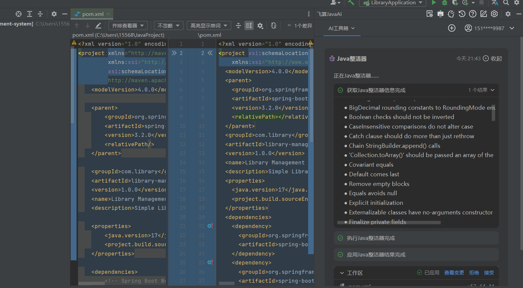Viewport: 523px width, 288px height.
Task: Apply left change with the double right arrows
Action: coord(174,53)
